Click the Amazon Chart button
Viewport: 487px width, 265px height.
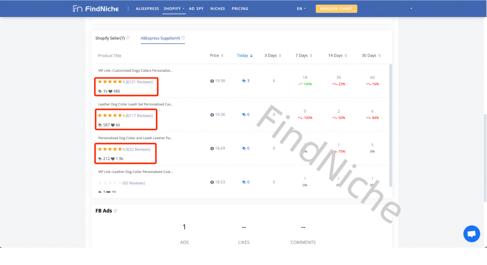point(336,9)
